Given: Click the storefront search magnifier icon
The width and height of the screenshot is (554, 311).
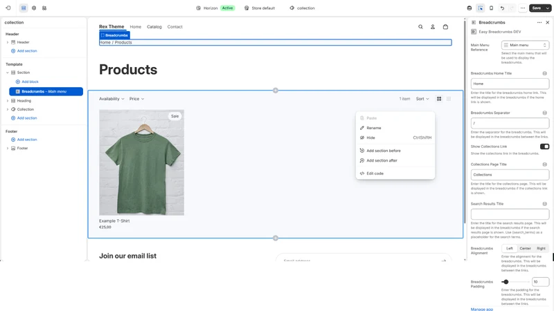Looking at the screenshot, I should point(420,27).
